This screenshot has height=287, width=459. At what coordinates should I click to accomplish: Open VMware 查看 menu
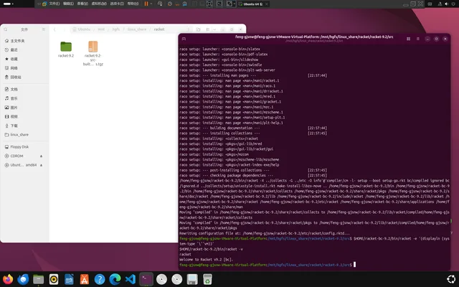point(82,4)
